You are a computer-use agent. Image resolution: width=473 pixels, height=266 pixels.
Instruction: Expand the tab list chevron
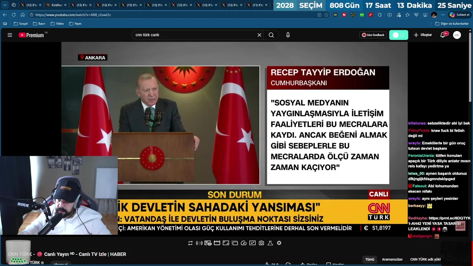(5, 5)
